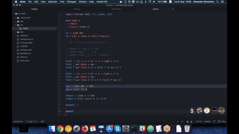The image size is (239, 134).
Task: Click the List.hs file icon in tree
Action: 21,28
